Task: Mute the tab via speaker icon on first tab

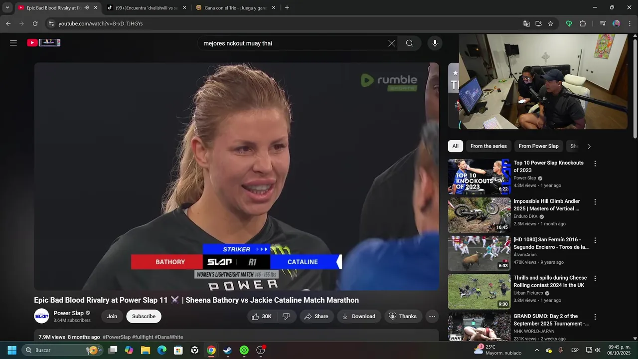Action: [87, 7]
